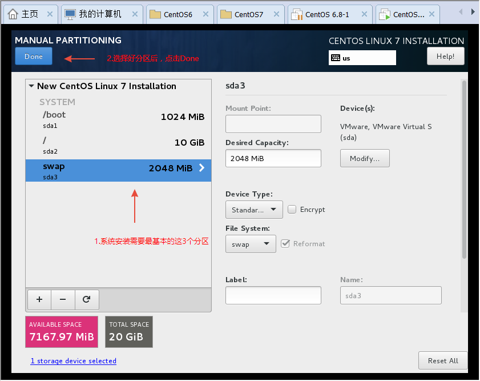The height and width of the screenshot is (381, 480).
Task: Click the plus add mount point button
Action: [x=39, y=299]
